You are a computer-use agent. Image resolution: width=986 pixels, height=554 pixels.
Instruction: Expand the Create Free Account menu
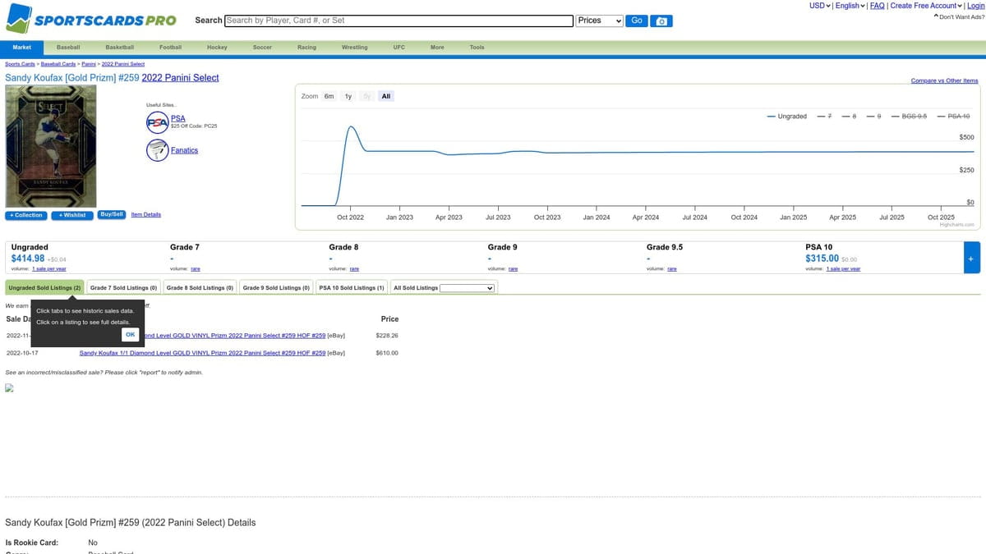coord(927,6)
